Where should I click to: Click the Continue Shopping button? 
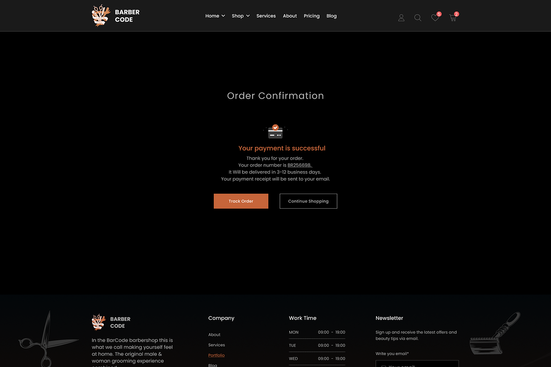coord(309,201)
